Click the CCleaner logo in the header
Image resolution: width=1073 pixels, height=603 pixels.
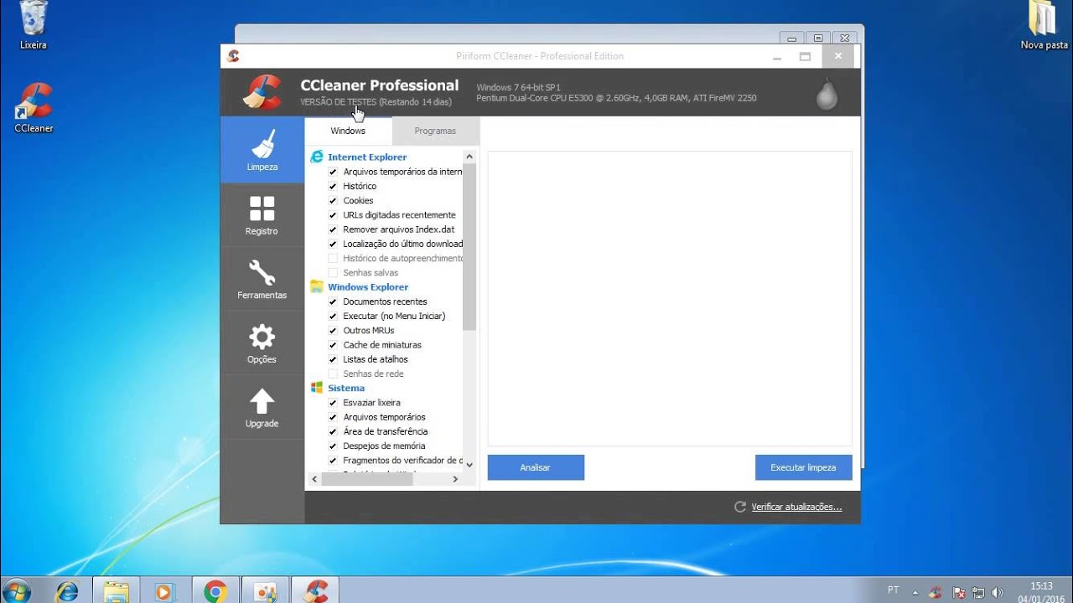click(x=262, y=92)
